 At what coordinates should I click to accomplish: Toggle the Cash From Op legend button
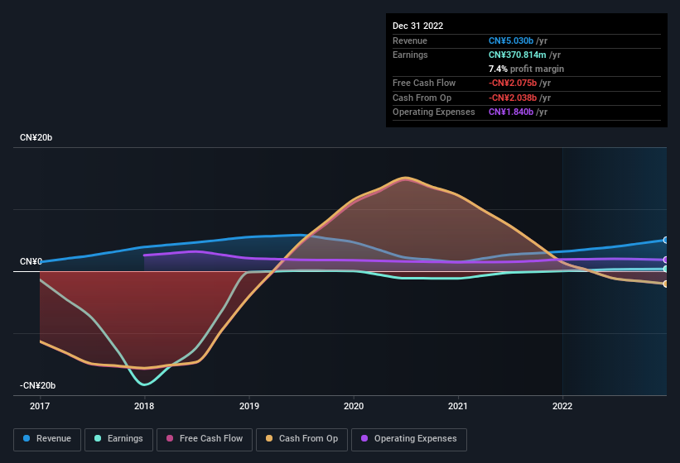tap(301, 439)
